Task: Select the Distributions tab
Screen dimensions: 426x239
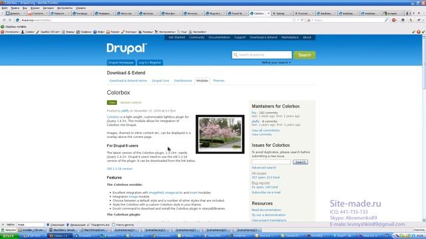Action: [x=183, y=81]
